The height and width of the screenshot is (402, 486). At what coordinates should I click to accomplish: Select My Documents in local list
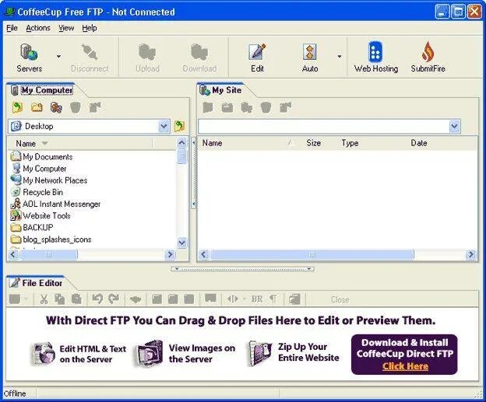coord(41,156)
